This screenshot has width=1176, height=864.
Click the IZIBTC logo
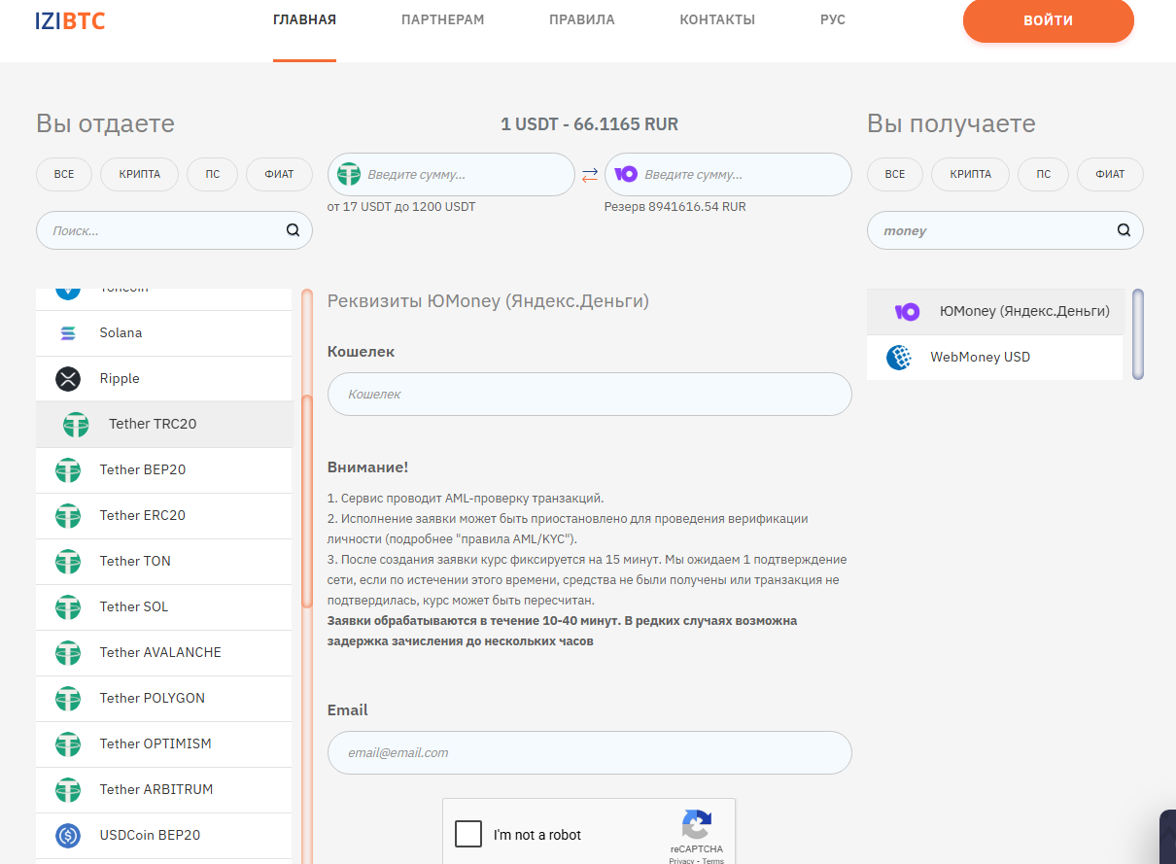pyautogui.click(x=70, y=19)
